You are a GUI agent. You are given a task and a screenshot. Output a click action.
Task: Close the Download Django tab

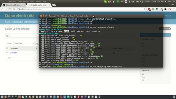click(24, 5)
